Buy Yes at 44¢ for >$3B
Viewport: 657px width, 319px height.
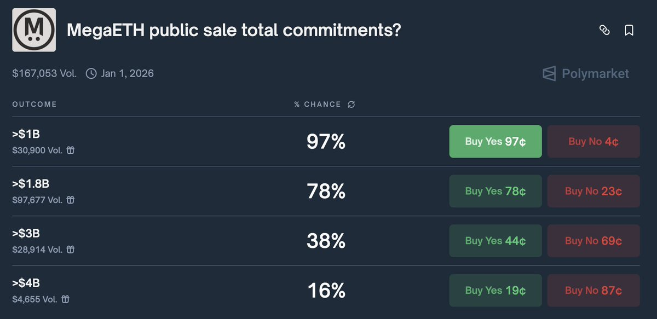click(495, 241)
